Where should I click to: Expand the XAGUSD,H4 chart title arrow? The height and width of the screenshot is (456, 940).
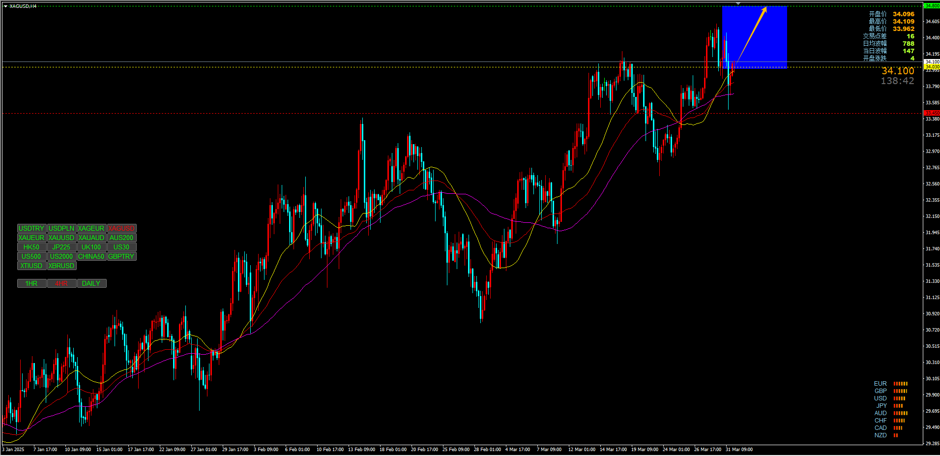pos(5,6)
